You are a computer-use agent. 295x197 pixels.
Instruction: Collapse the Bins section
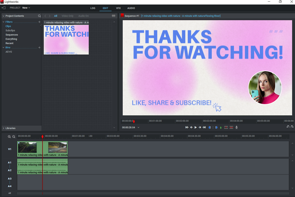(x=3, y=48)
